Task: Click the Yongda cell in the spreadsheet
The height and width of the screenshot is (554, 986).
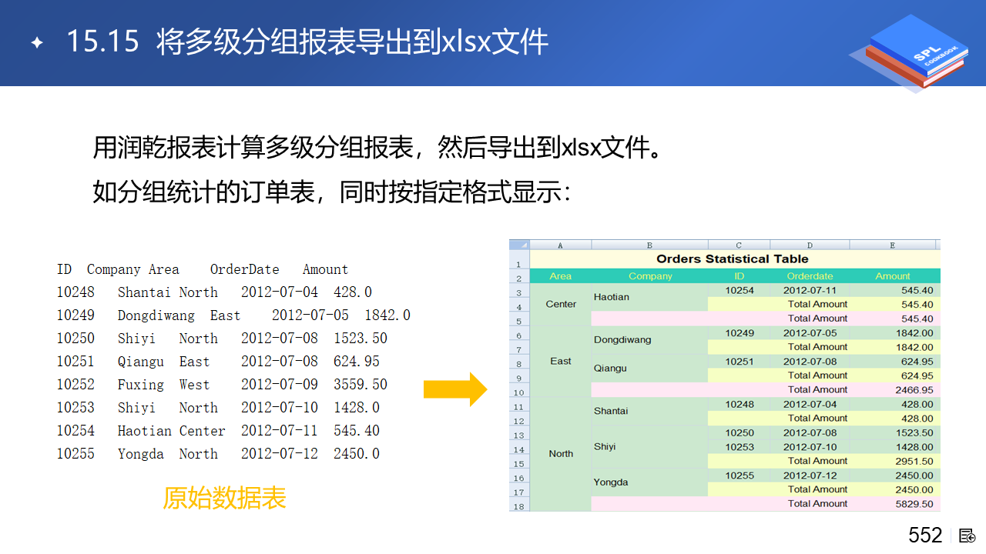Action: pyautogui.click(x=649, y=482)
